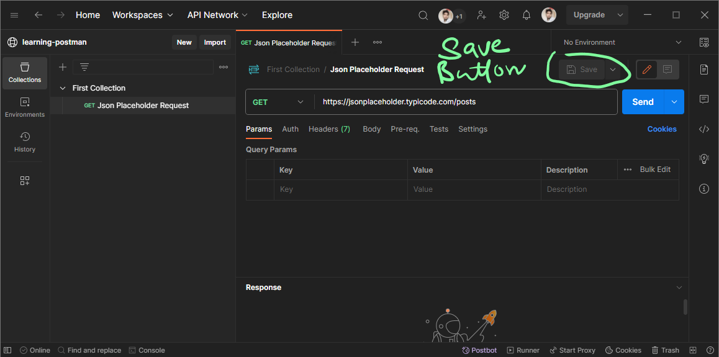Open team avatars with +1 badge
This screenshot has height=357, width=719.
click(451, 16)
